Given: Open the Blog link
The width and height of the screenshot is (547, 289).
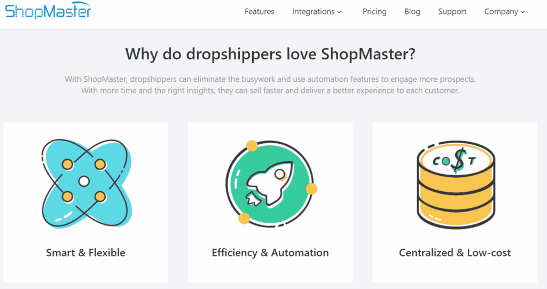Looking at the screenshot, I should [412, 12].
